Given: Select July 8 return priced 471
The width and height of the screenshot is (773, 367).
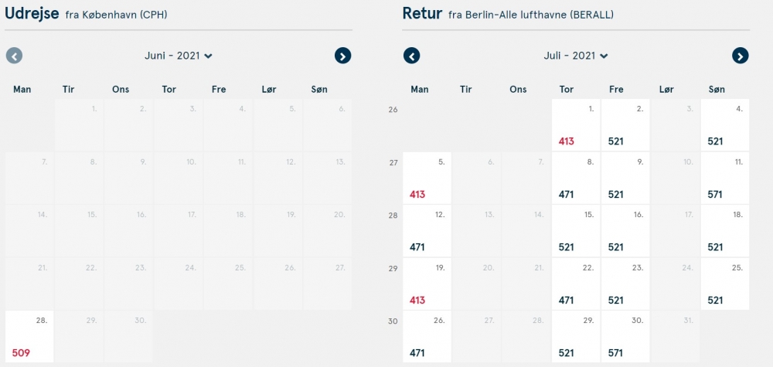Looking at the screenshot, I should coord(575,178).
